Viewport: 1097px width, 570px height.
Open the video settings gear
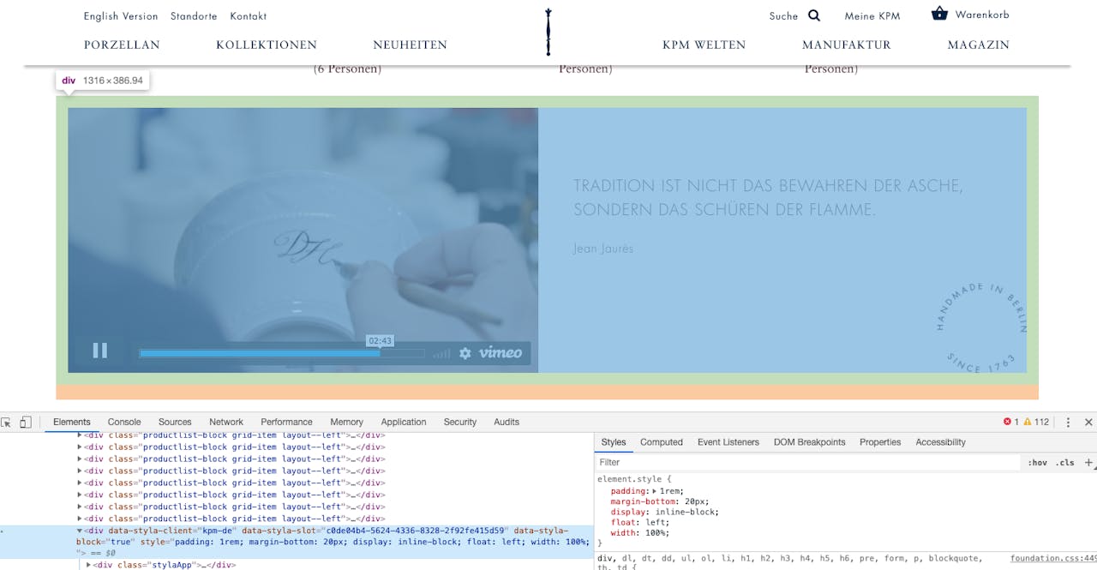465,353
